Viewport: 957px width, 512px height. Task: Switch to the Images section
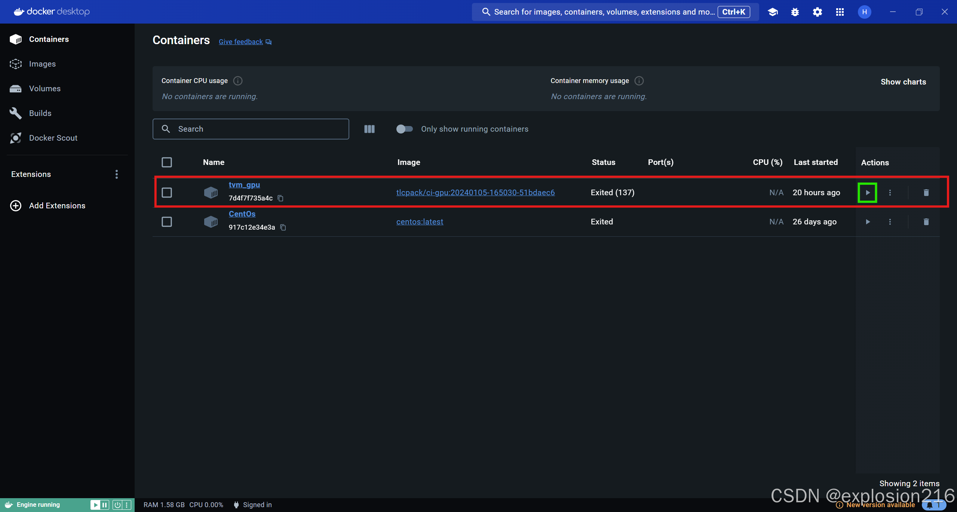(x=42, y=64)
